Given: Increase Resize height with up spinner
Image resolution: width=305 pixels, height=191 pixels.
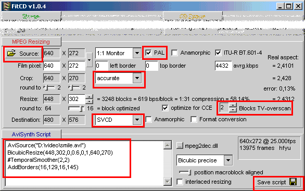Looking at the screenshot, I should coord(90,97).
